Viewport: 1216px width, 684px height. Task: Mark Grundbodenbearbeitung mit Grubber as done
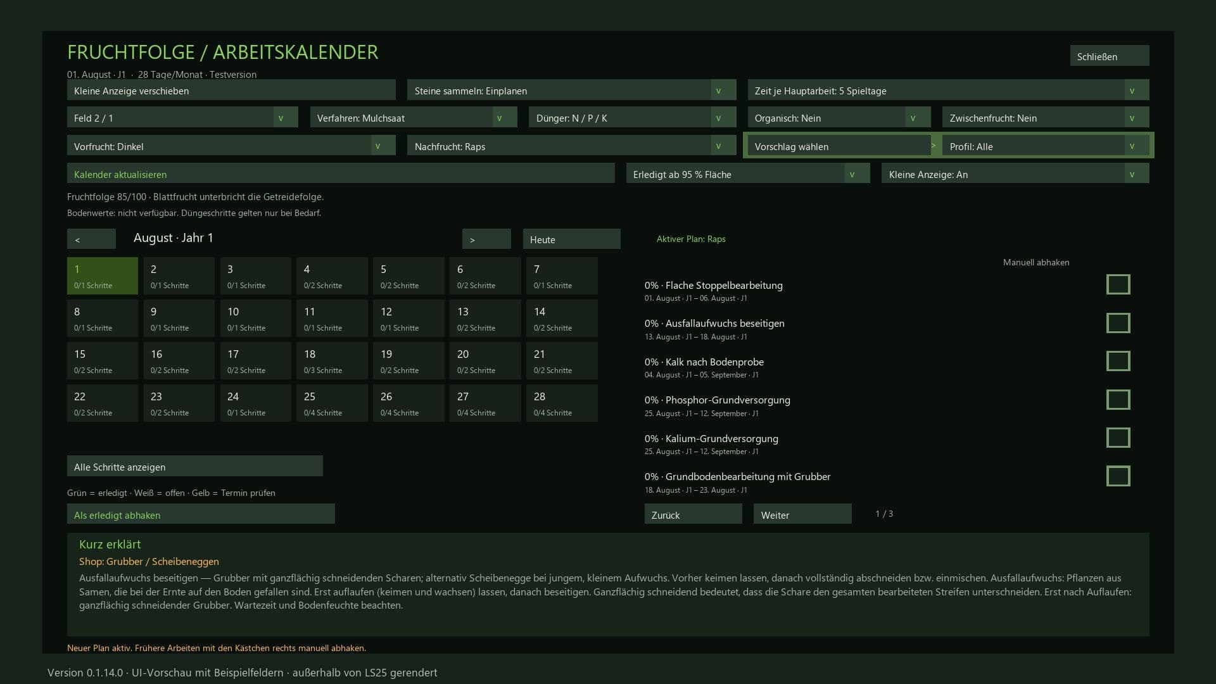[1118, 476]
